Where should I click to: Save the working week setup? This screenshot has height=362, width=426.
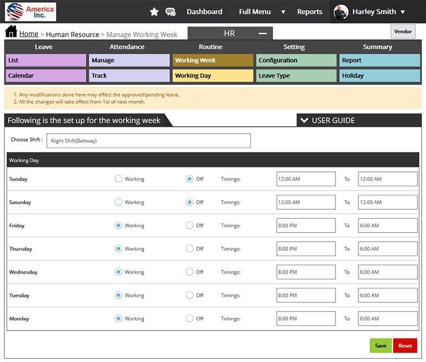pyautogui.click(x=381, y=345)
